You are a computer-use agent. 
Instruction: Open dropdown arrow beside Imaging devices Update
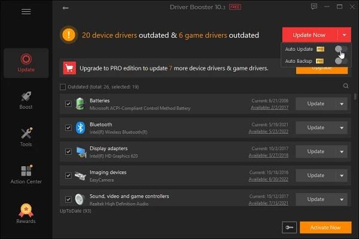click(342, 175)
